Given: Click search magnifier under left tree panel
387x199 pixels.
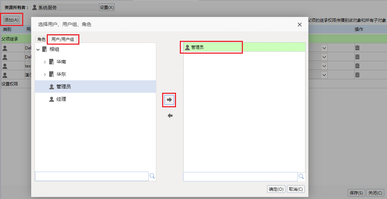Looking at the screenshot, I should (152, 176).
